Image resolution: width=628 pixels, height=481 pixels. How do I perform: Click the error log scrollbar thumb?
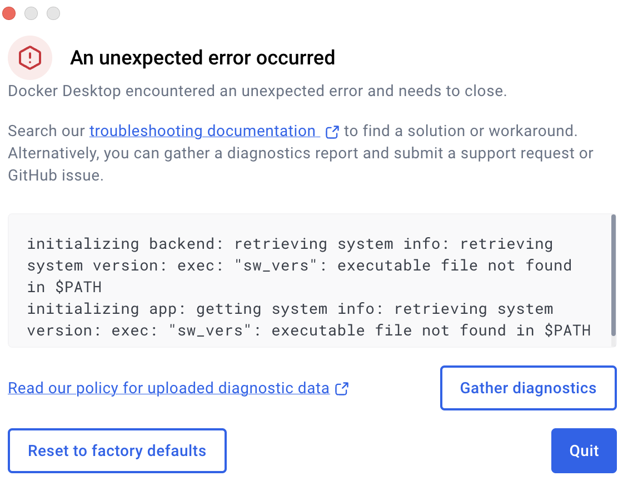tap(613, 275)
